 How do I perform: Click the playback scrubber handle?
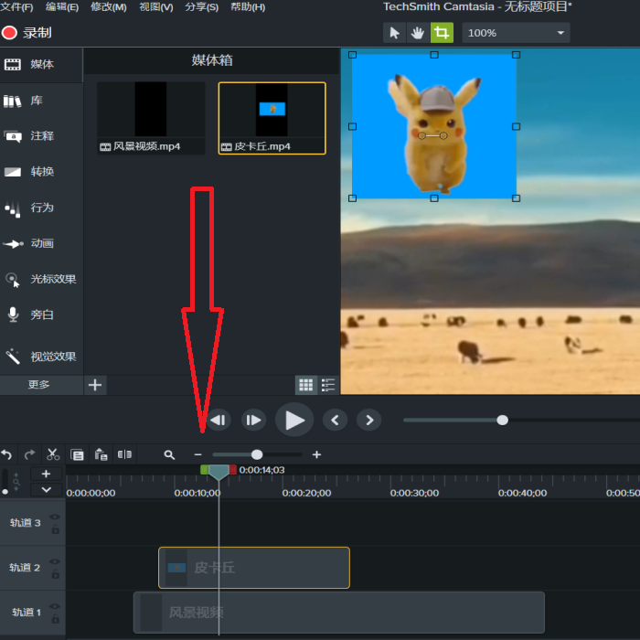pyautogui.click(x=503, y=420)
